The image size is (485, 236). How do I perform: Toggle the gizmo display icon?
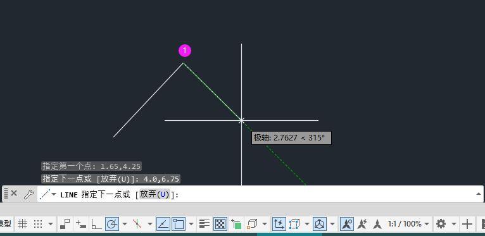pyautogui.click(x=320, y=223)
